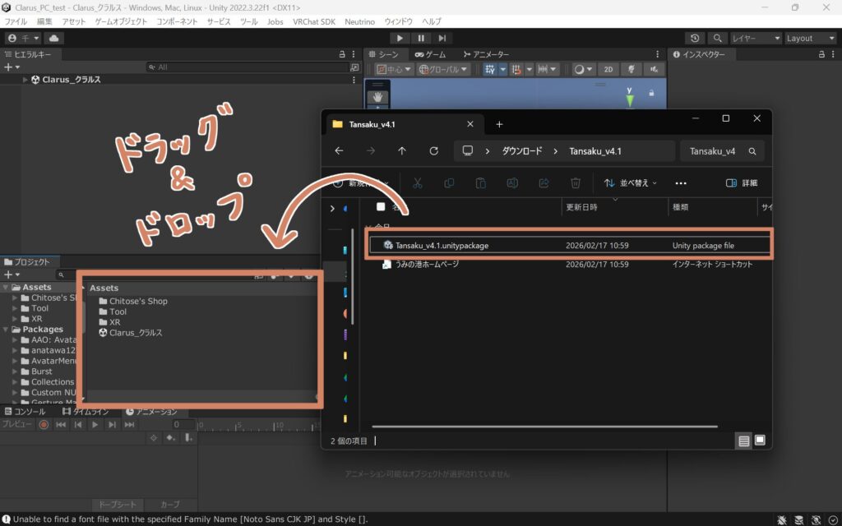Click the cloud services icon

(54, 38)
